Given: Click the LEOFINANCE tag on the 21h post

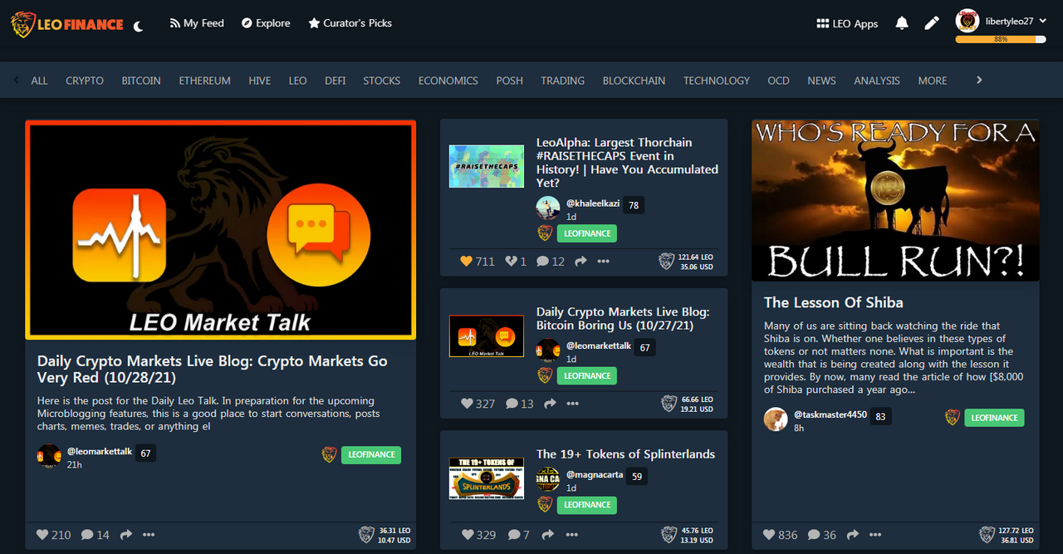Looking at the screenshot, I should (370, 454).
